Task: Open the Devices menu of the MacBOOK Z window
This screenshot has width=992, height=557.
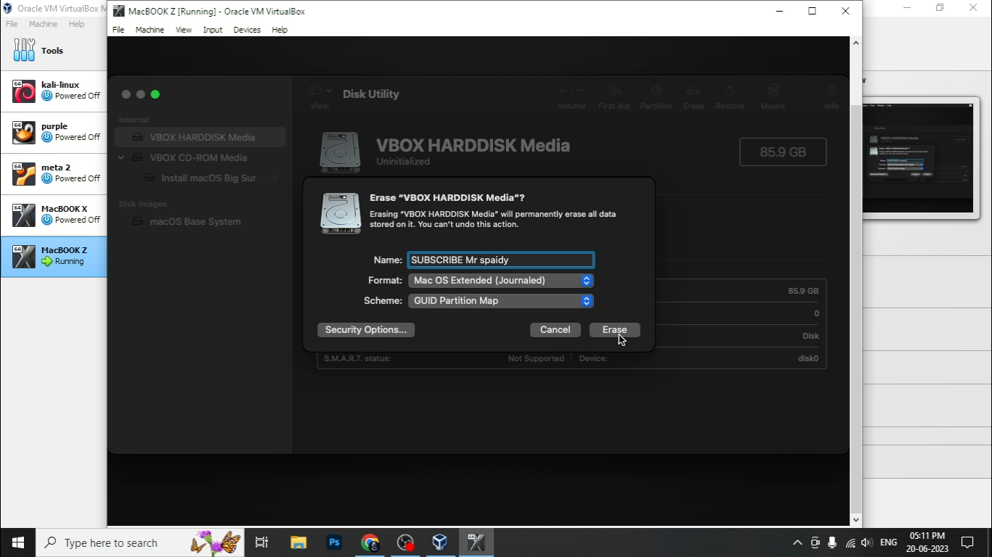Action: [247, 30]
